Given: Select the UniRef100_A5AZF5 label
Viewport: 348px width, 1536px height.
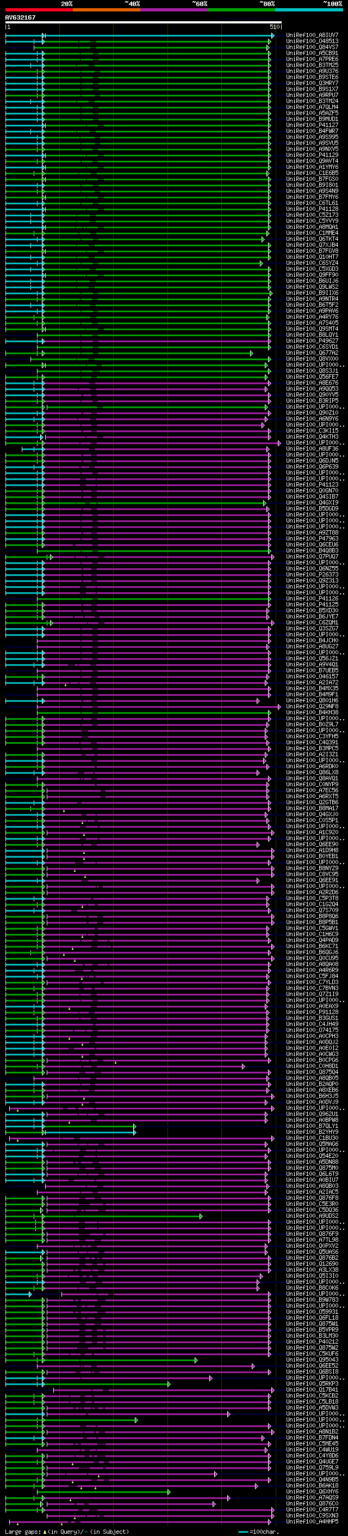Looking at the screenshot, I should point(312,113).
